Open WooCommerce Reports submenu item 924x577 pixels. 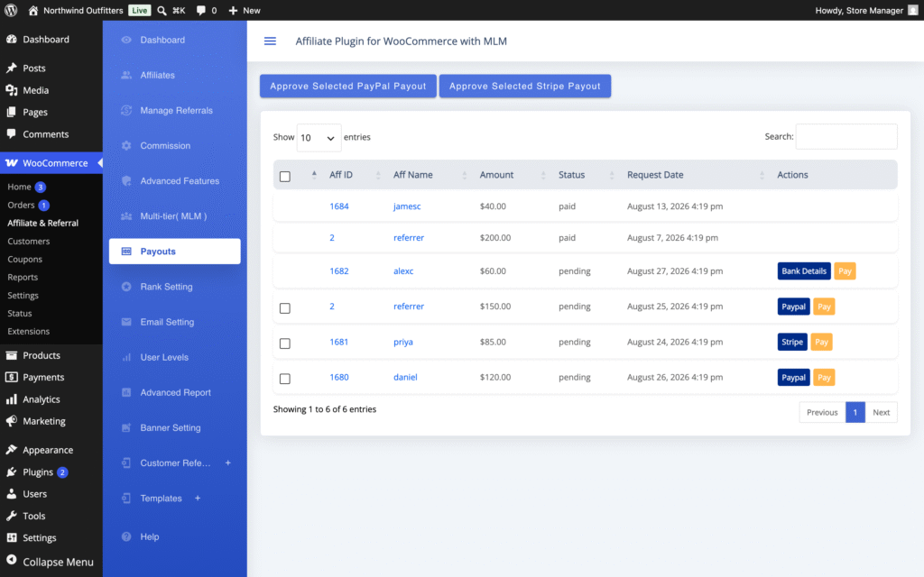click(23, 278)
